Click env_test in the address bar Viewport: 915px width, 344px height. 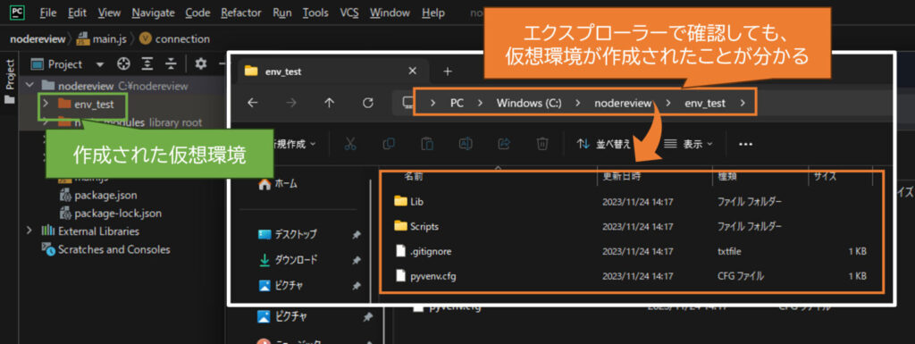pos(705,104)
